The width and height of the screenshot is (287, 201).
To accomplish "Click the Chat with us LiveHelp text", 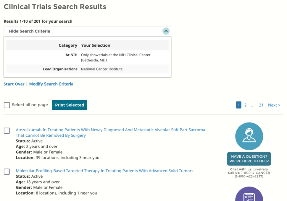I will click(x=249, y=169).
